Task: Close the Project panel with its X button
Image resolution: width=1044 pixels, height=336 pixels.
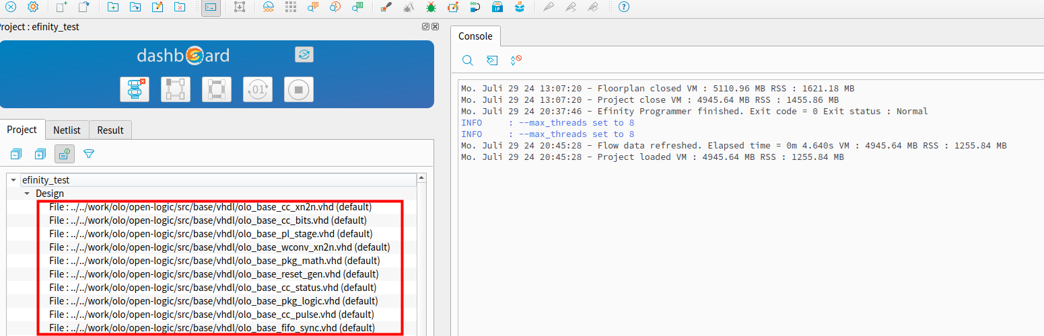Action: click(x=435, y=27)
